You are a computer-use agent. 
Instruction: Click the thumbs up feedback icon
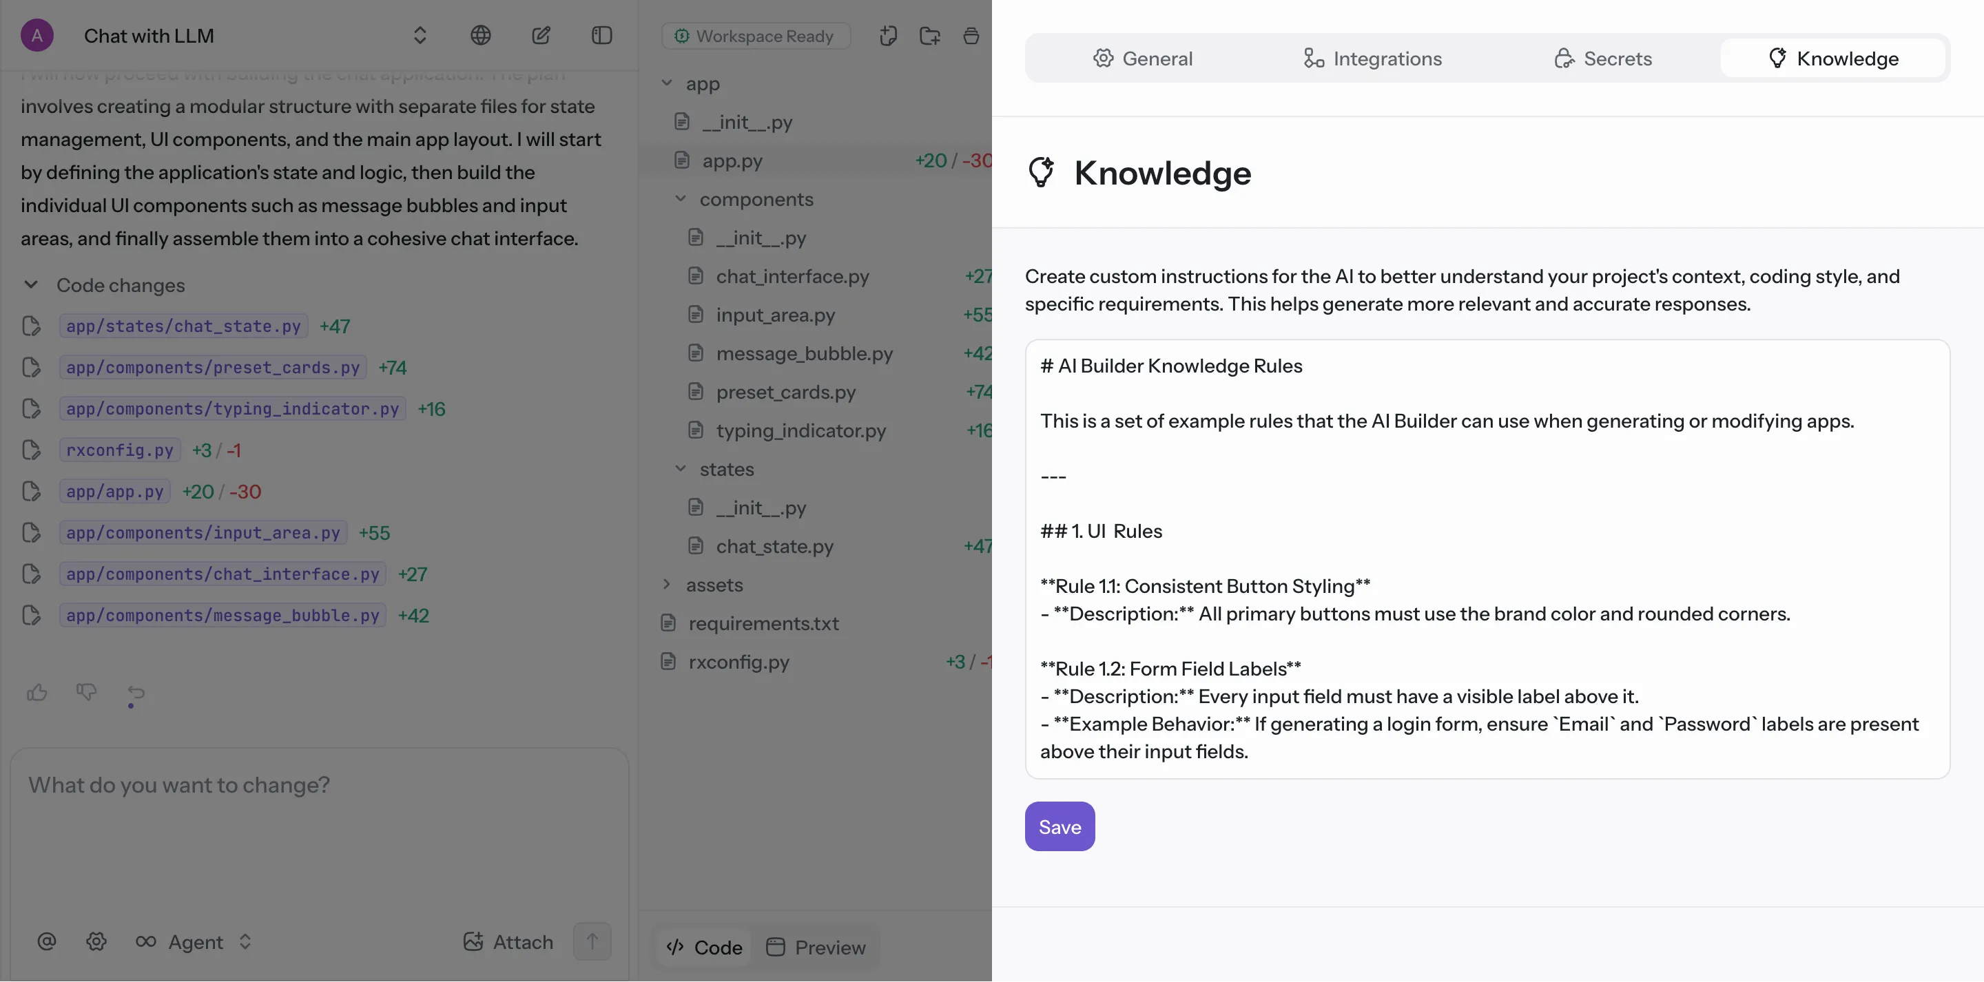(x=37, y=692)
